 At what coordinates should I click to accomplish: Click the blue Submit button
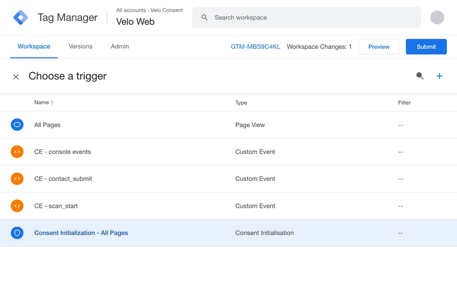(x=426, y=47)
